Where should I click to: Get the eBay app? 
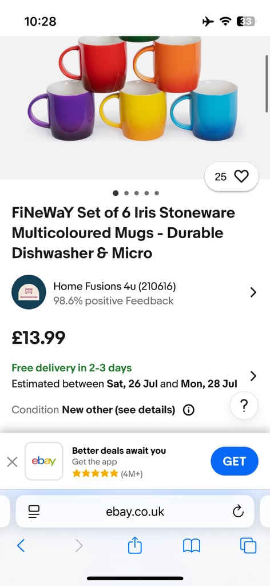[234, 461]
